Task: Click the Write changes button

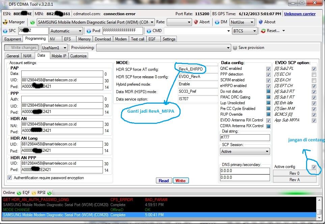Action: pos(21,48)
